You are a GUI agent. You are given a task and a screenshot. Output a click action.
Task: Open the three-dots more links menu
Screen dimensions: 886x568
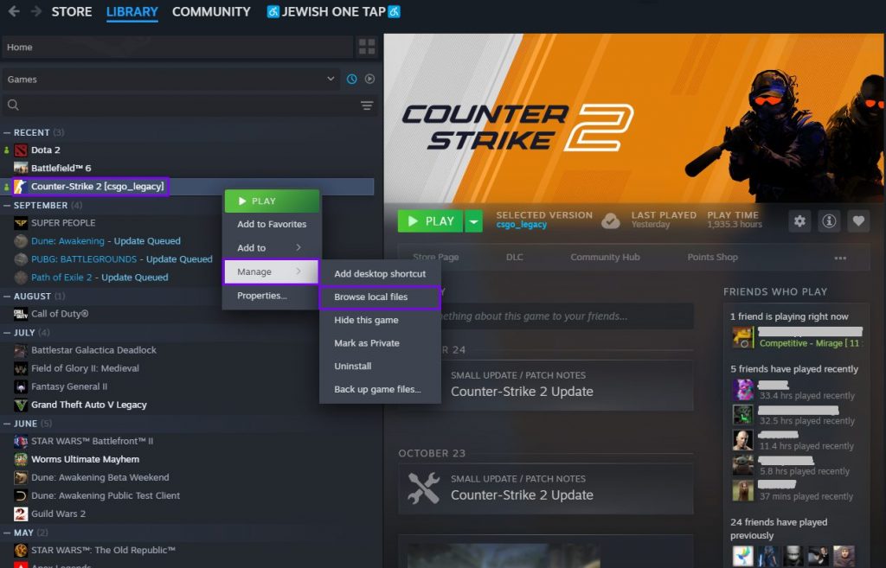click(840, 258)
